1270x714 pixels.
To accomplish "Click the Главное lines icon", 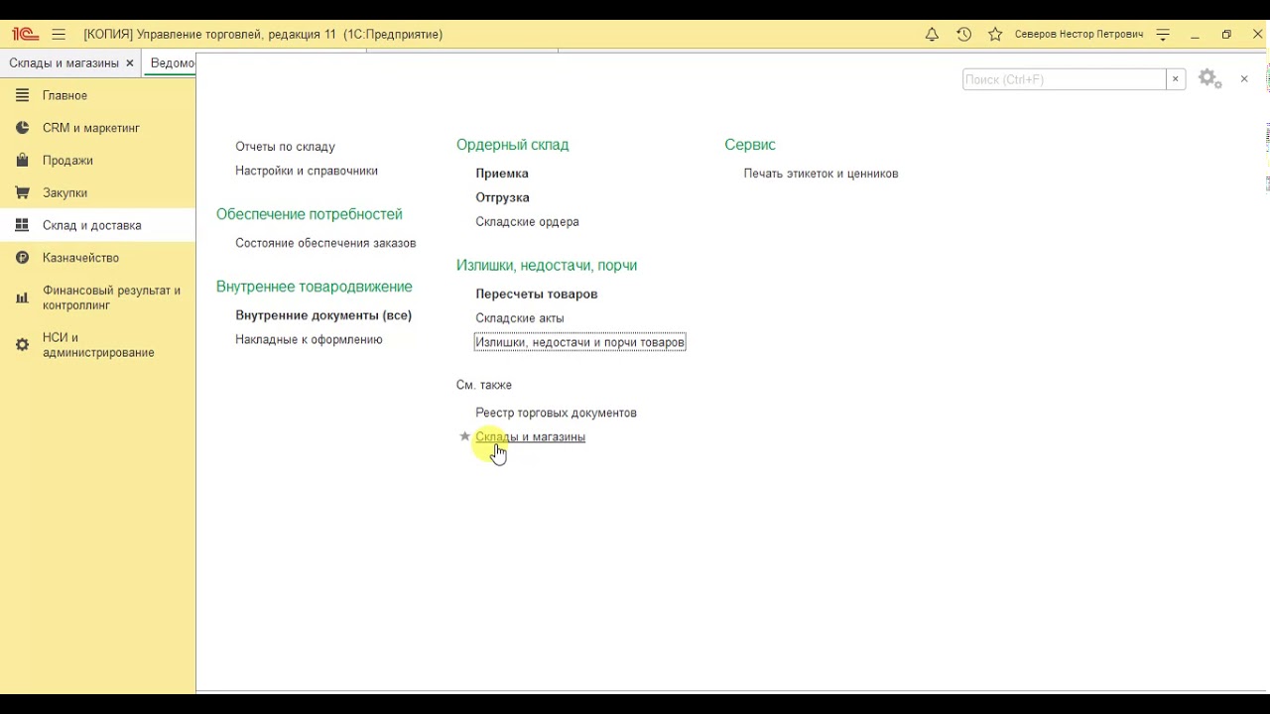I will click(22, 95).
